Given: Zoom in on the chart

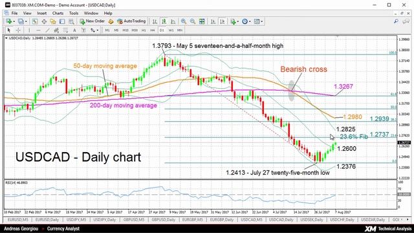Looking at the screenshot, I should pyautogui.click(x=184, y=21).
